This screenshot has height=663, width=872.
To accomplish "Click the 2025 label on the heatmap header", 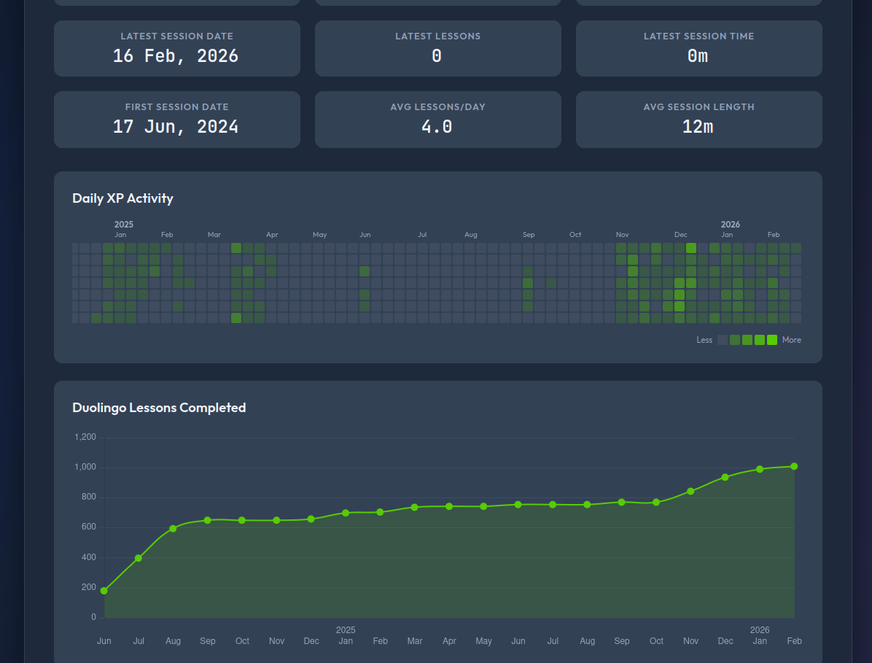I will point(124,225).
